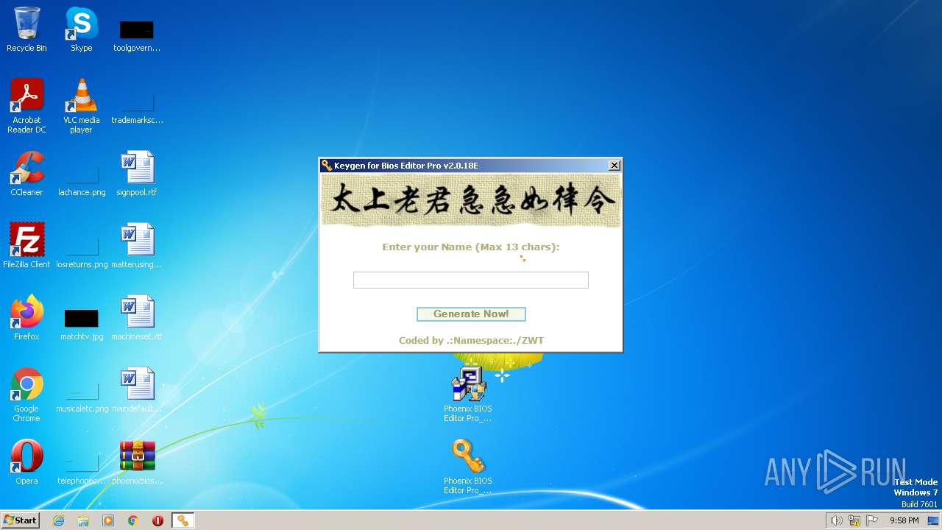Select the toolgovern desktop file

coord(137,35)
